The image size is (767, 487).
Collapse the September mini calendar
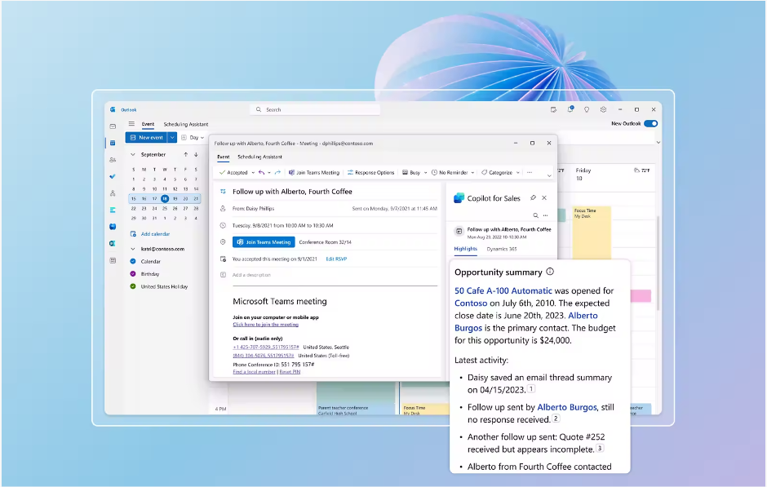(132, 154)
